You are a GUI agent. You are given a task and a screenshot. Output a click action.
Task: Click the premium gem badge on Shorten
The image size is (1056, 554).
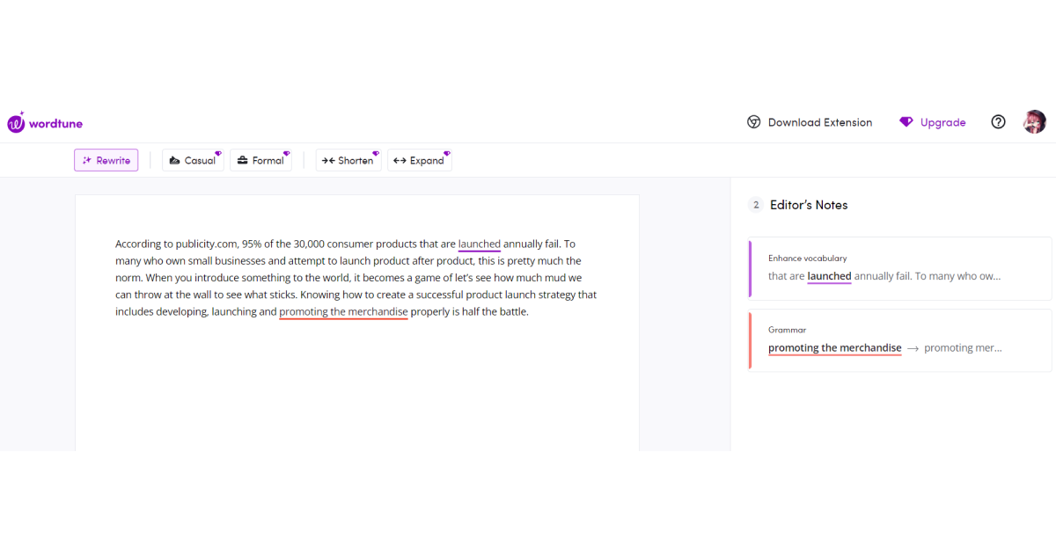pyautogui.click(x=376, y=153)
